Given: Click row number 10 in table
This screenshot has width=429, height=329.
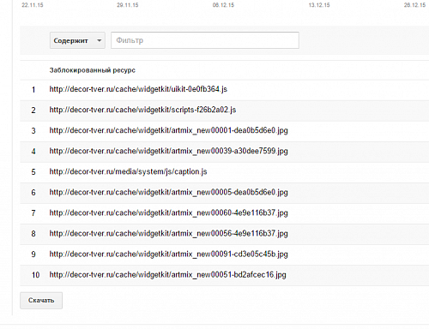Looking at the screenshot, I should pyautogui.click(x=35, y=275).
